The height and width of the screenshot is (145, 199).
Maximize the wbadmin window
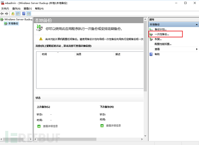[x=185, y=3]
